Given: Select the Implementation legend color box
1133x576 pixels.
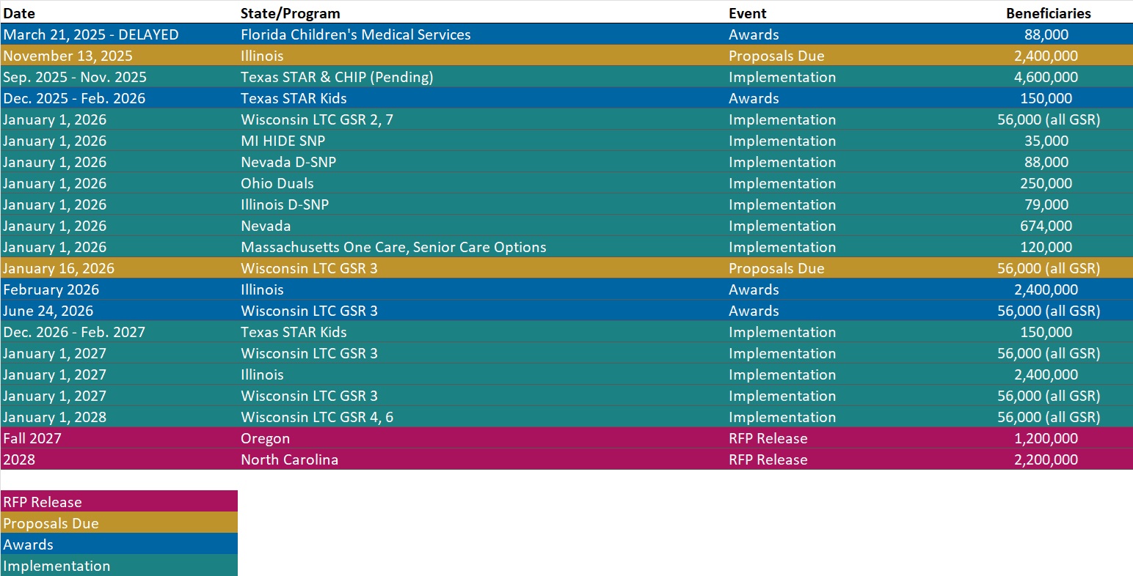Looking at the screenshot, I should point(119,566).
